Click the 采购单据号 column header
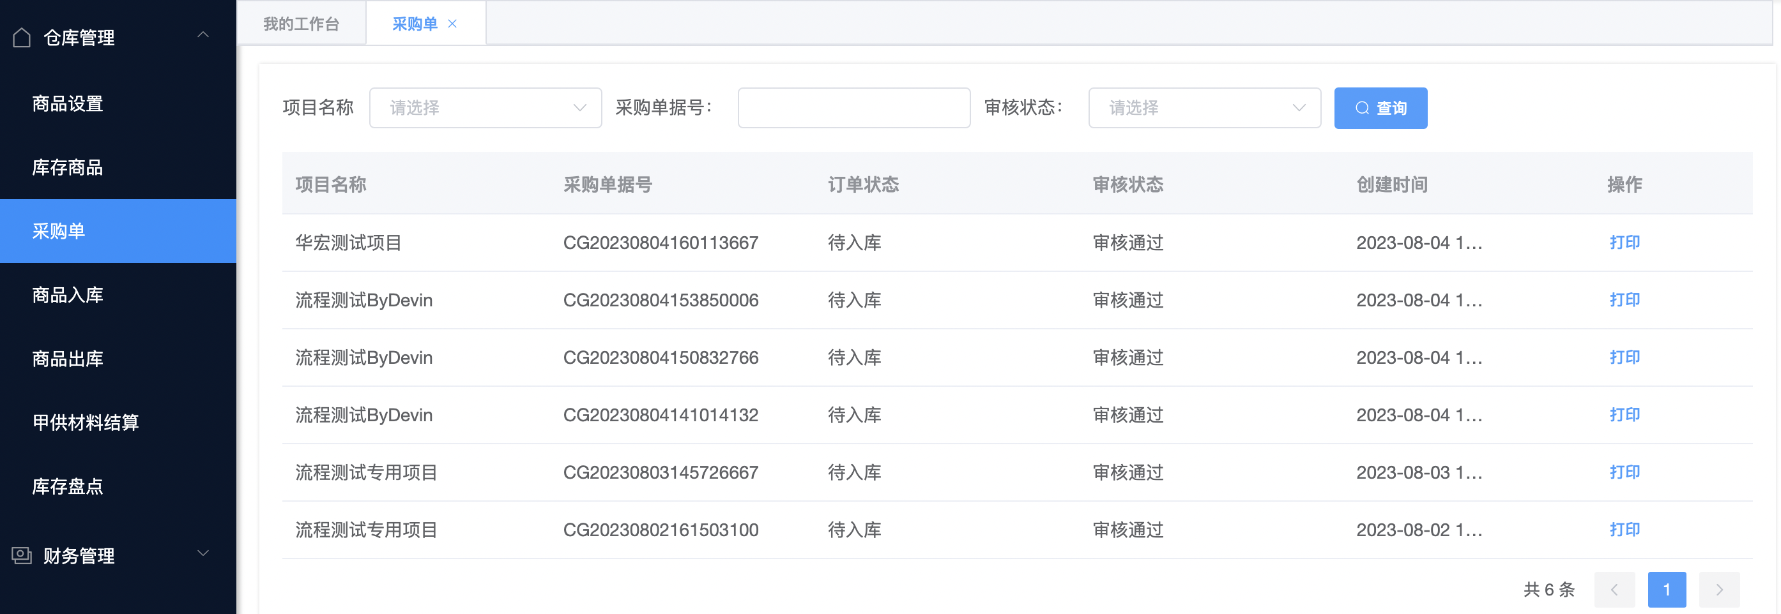The image size is (1781, 614). pos(608,184)
